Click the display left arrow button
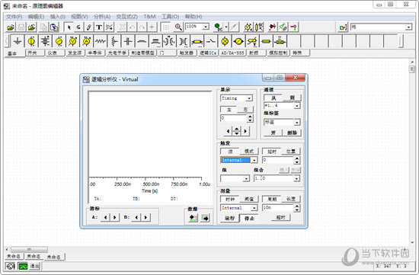The height and width of the screenshot is (275, 419). coord(228,131)
